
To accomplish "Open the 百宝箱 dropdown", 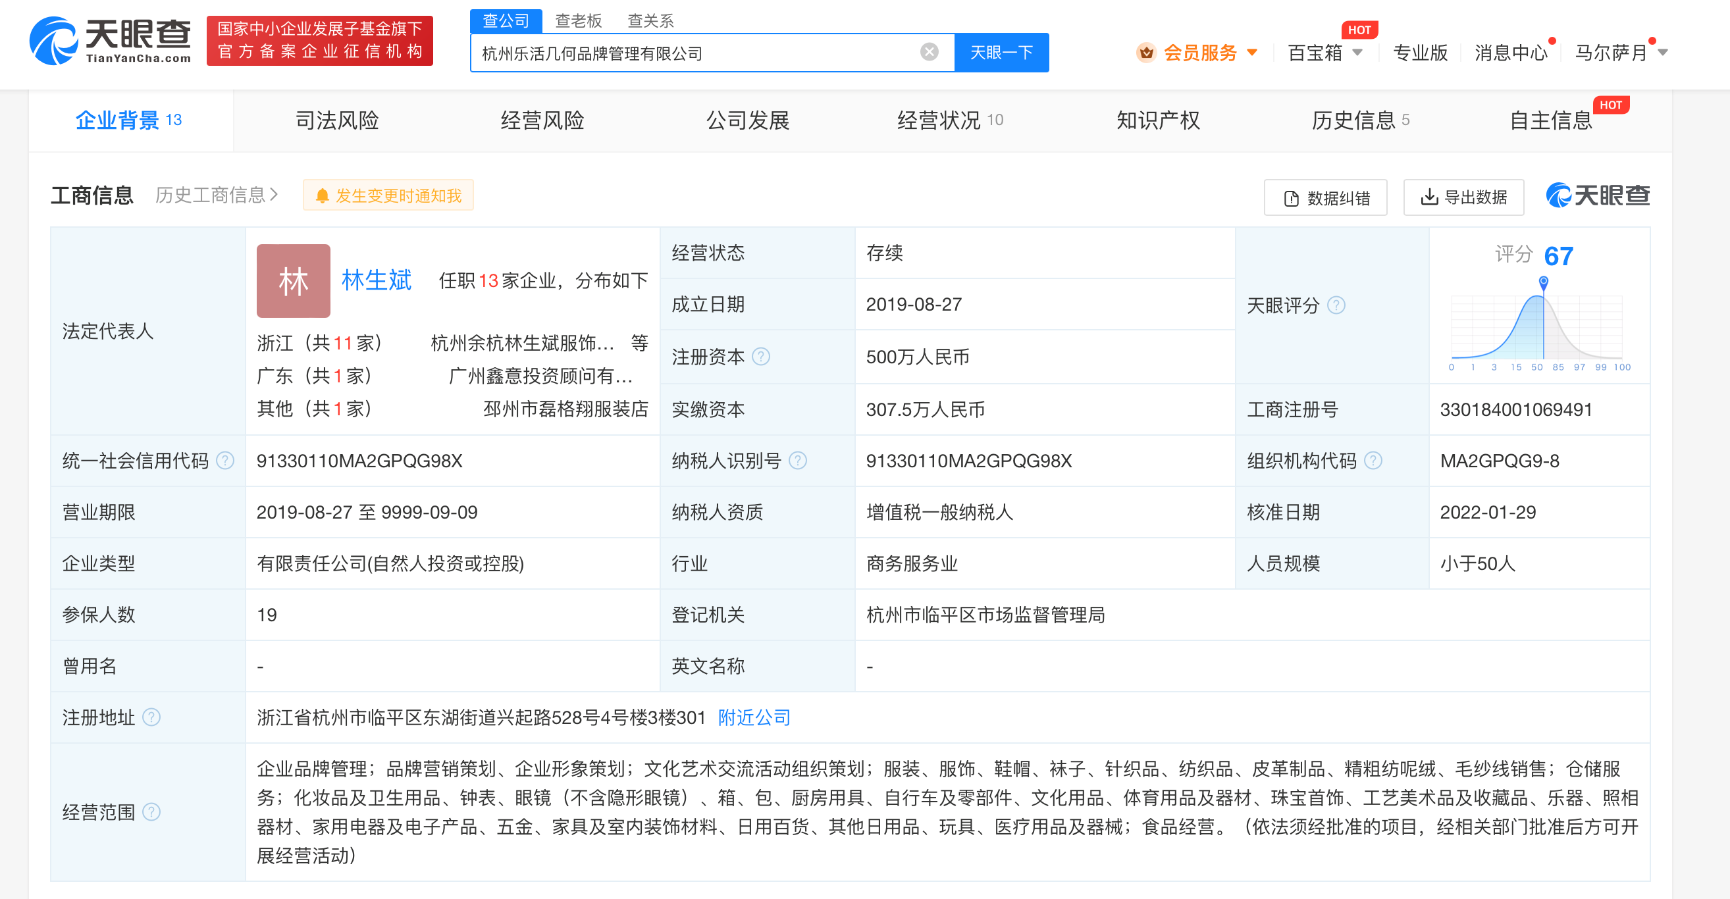I will coord(1357,53).
